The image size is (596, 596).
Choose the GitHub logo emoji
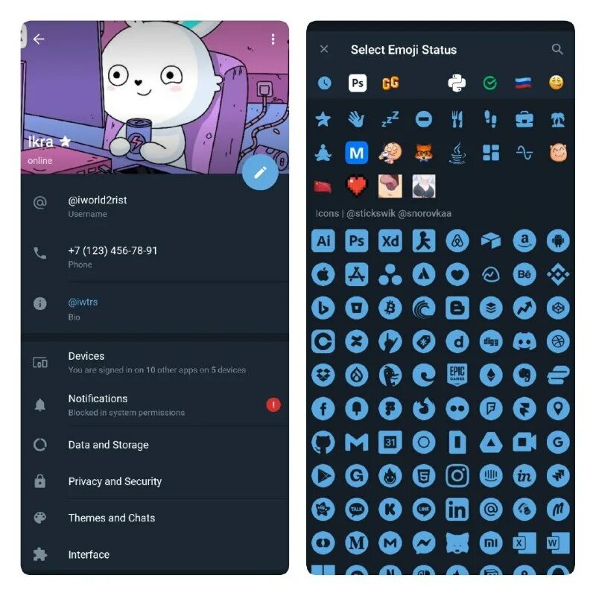323,442
